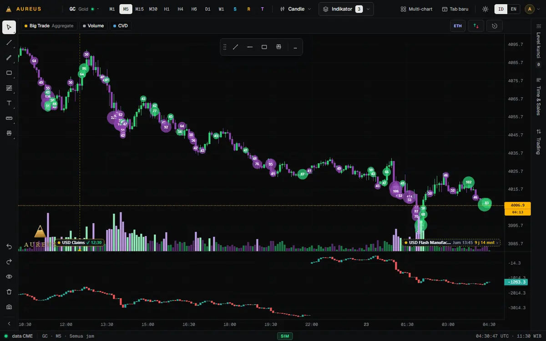Viewport: 546px width, 341px height.
Task: Click the floating toolbar drag handle
Action: 224,47
